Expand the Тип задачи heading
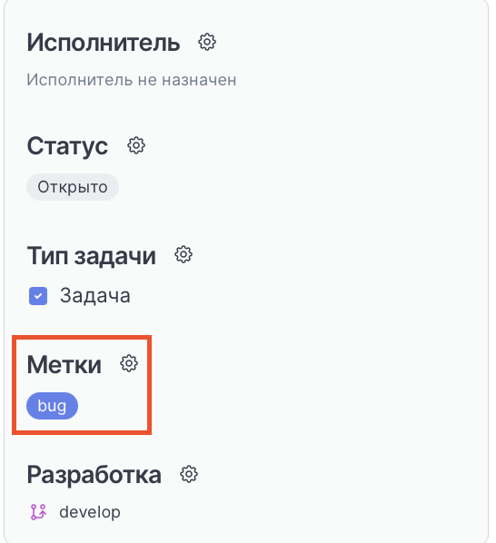The height and width of the screenshot is (543, 496). (x=92, y=256)
